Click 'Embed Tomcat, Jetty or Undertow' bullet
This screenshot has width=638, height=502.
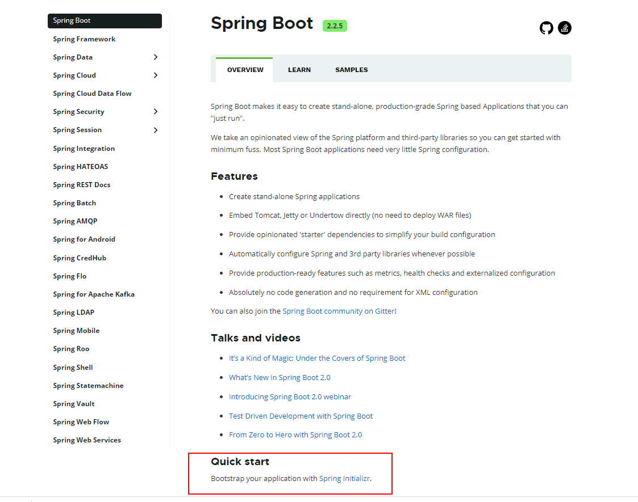click(350, 215)
